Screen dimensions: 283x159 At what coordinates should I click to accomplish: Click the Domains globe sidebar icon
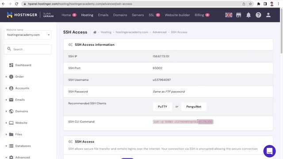click(11, 111)
